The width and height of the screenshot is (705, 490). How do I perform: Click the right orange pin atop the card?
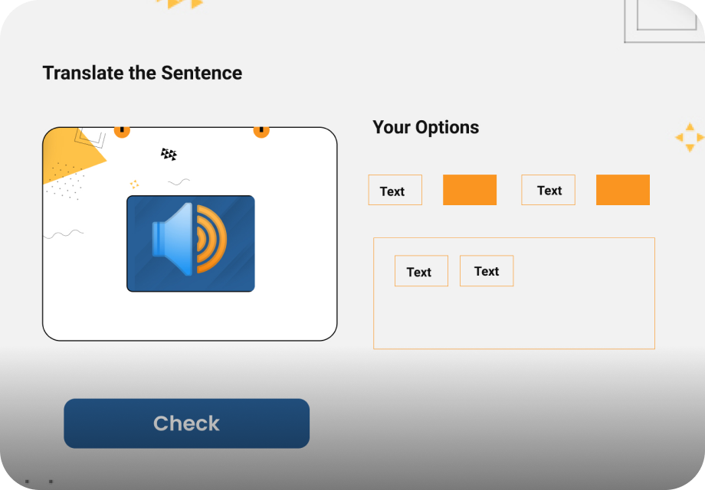point(261,130)
